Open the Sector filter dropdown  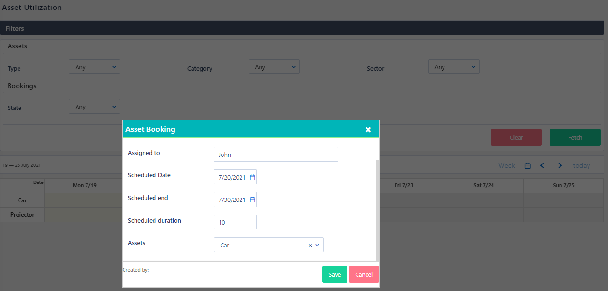coord(454,67)
